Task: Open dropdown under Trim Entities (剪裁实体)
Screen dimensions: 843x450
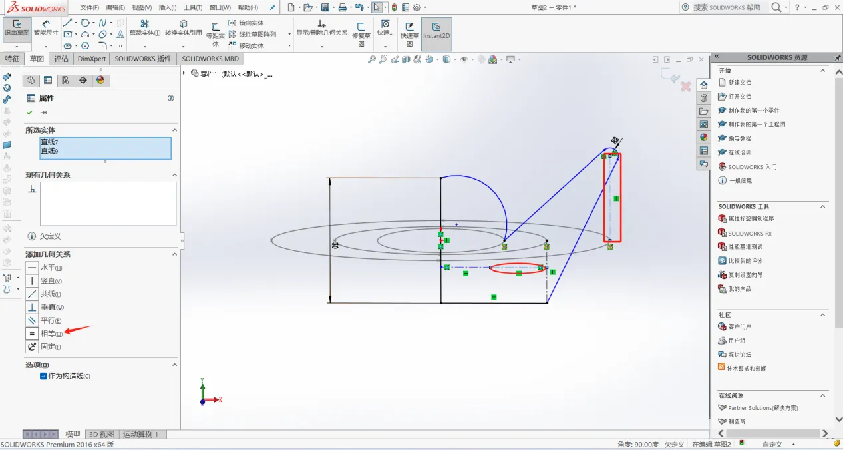Action: 144,46
